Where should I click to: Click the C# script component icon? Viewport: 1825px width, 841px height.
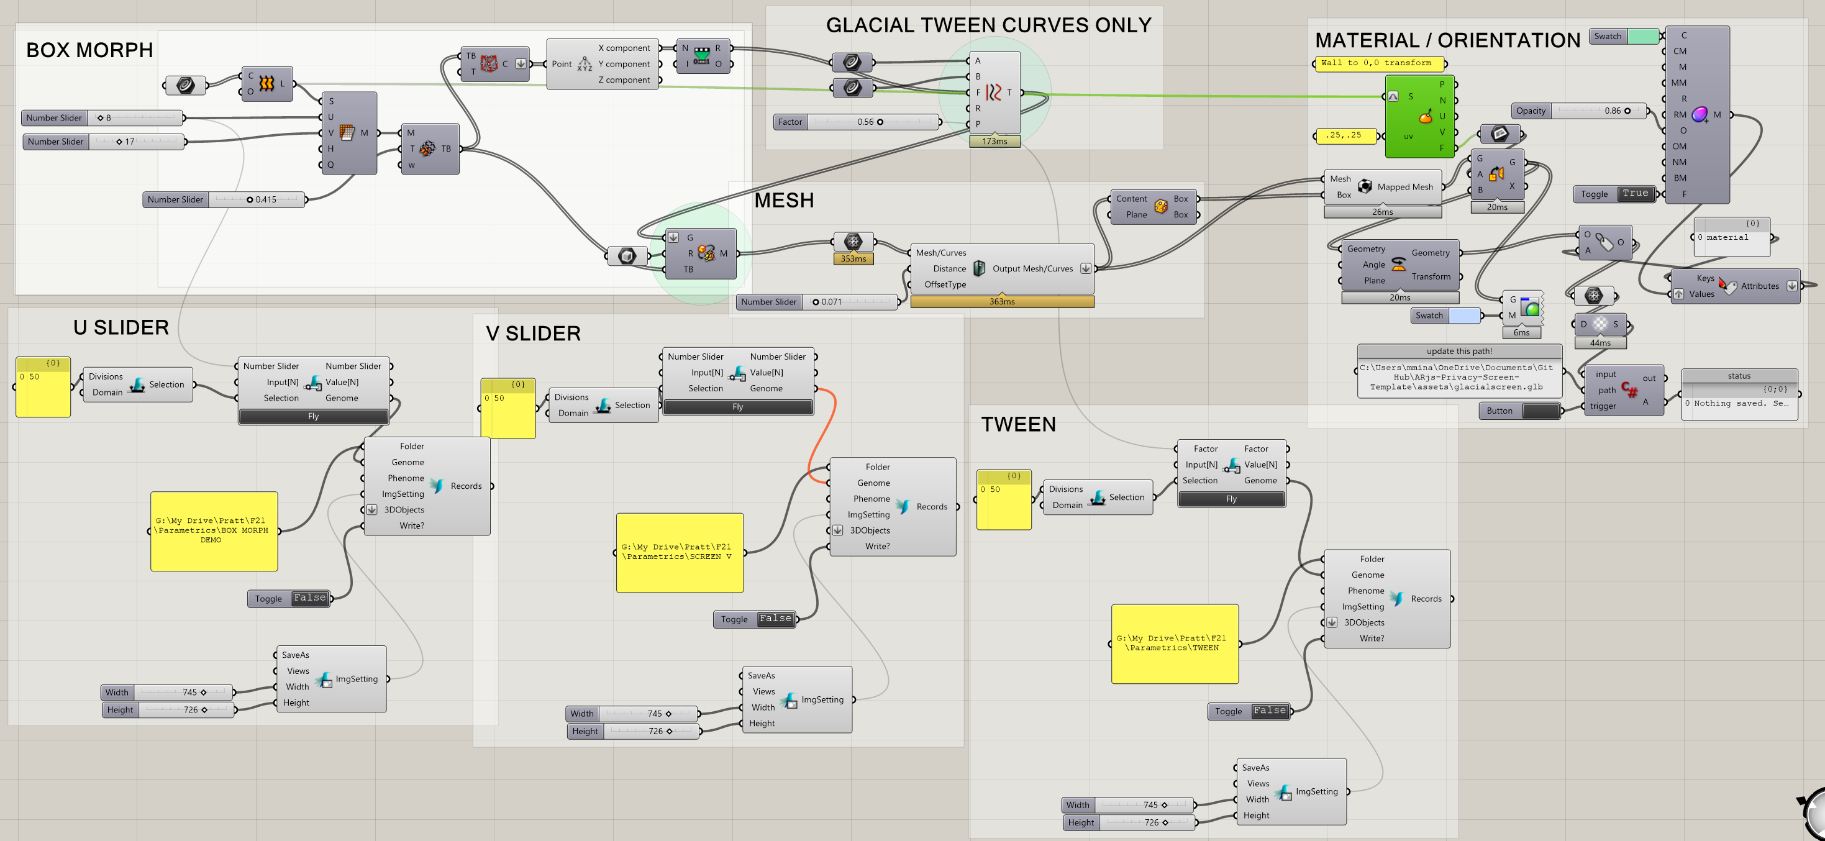(1629, 389)
